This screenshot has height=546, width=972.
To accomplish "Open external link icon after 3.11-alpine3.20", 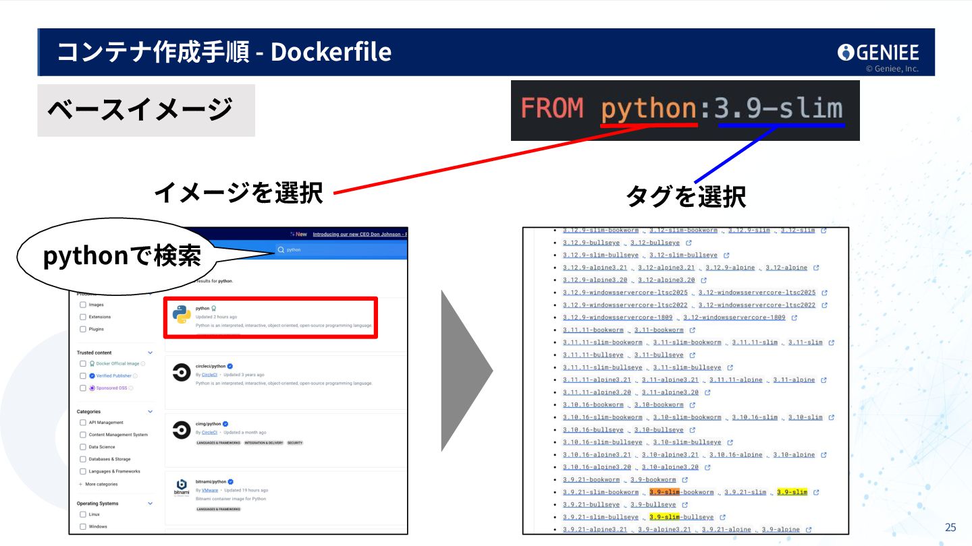I will [x=707, y=392].
